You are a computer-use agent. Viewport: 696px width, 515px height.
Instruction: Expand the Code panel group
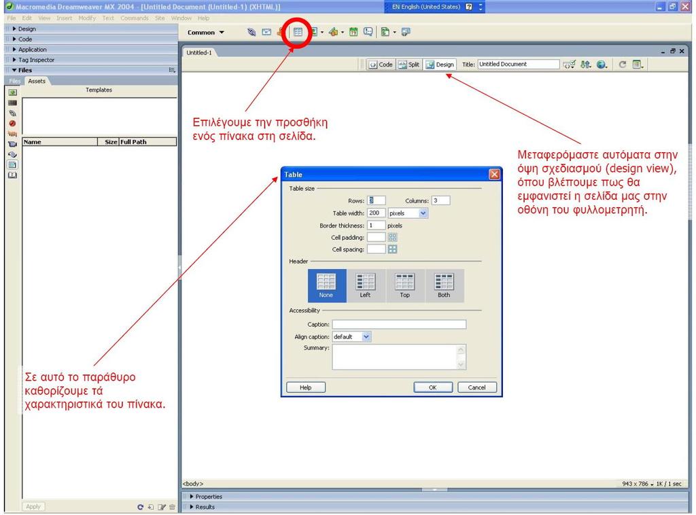click(x=22, y=39)
